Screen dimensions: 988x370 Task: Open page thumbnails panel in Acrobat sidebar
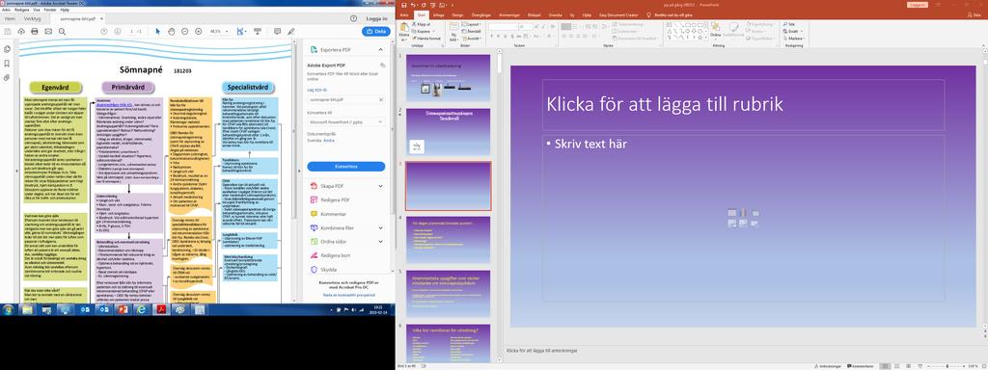click(x=7, y=49)
